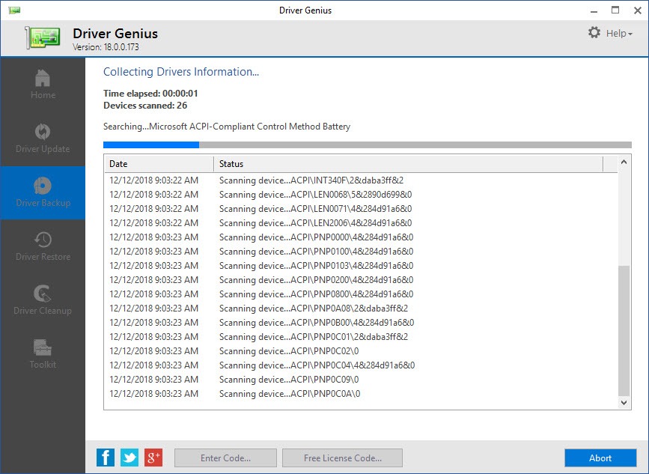Open the Facebook share icon

point(106,458)
